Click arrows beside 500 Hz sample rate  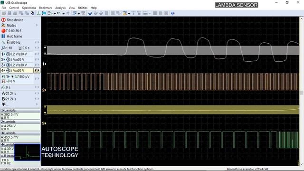click(x=37, y=42)
